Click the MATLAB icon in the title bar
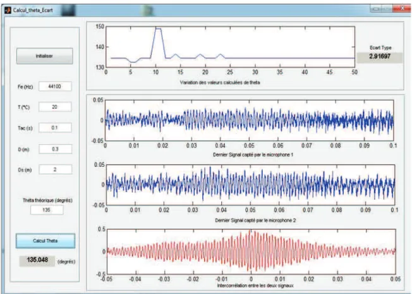Viewport: 412px width, 294px height. pyautogui.click(x=8, y=10)
